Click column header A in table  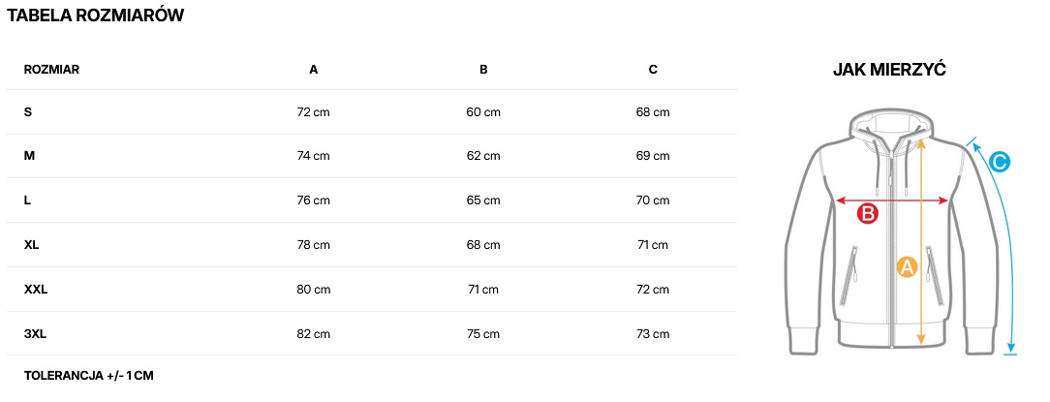(x=313, y=70)
